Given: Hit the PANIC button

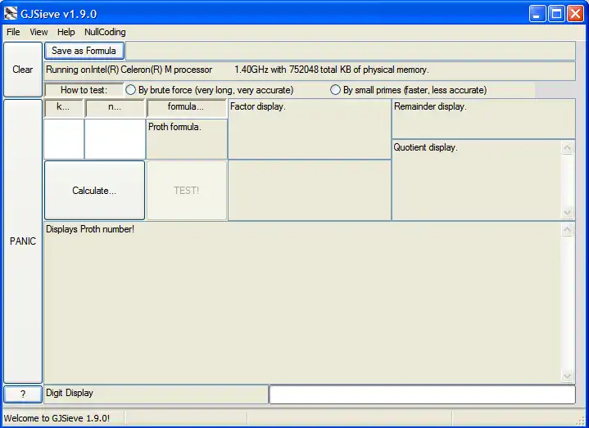Looking at the screenshot, I should 23,241.
